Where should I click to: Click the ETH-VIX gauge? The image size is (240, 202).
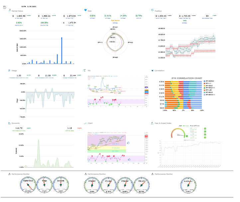click(x=141, y=185)
